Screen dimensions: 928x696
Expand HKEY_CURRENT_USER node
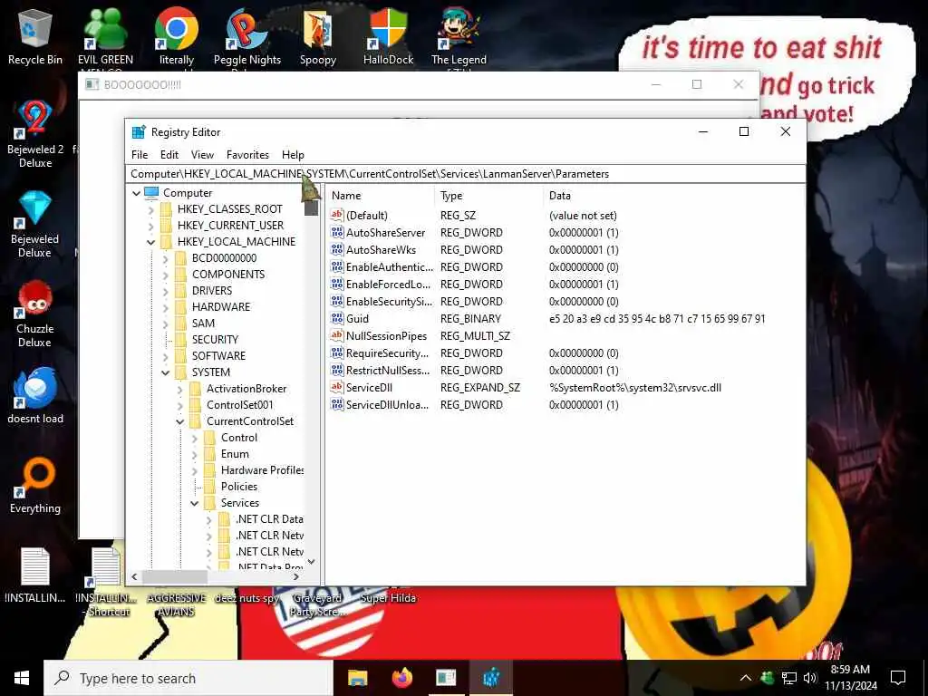(x=150, y=226)
